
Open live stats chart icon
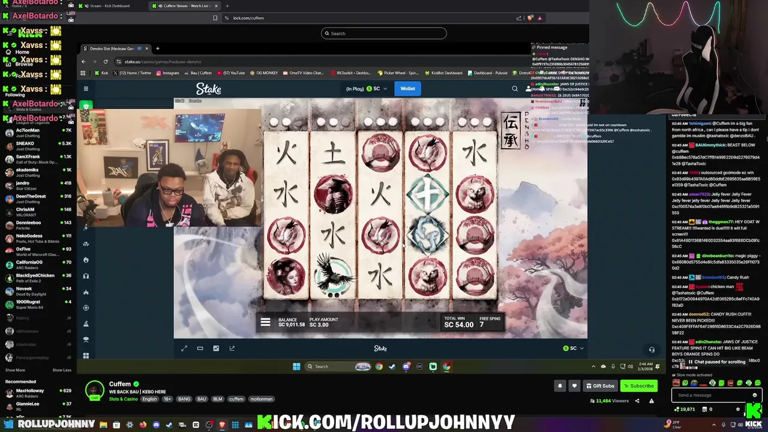(216, 348)
